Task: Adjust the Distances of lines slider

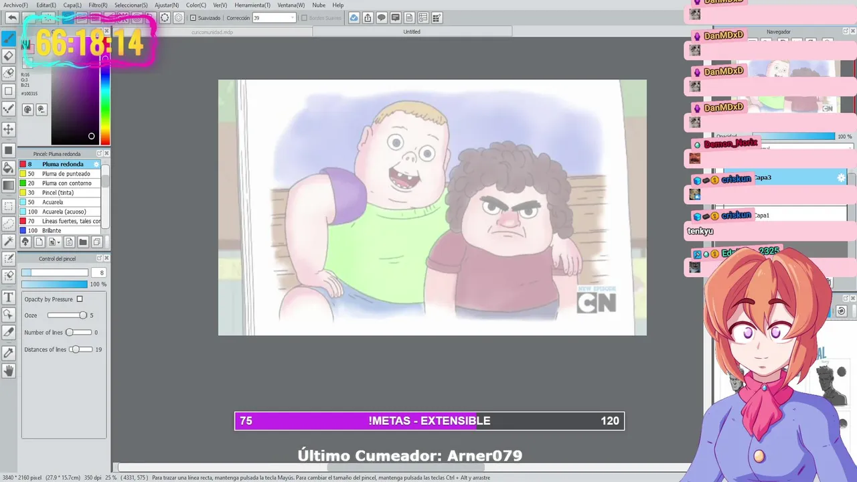Action: tap(81, 349)
